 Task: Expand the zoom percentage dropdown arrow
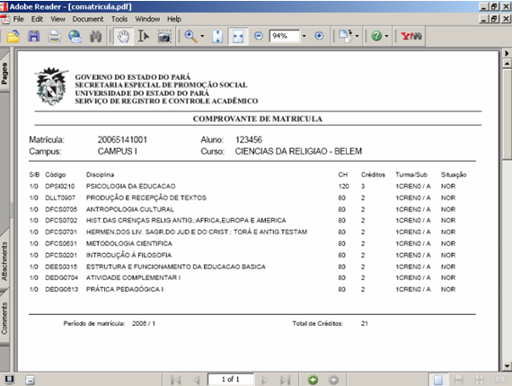pos(305,36)
